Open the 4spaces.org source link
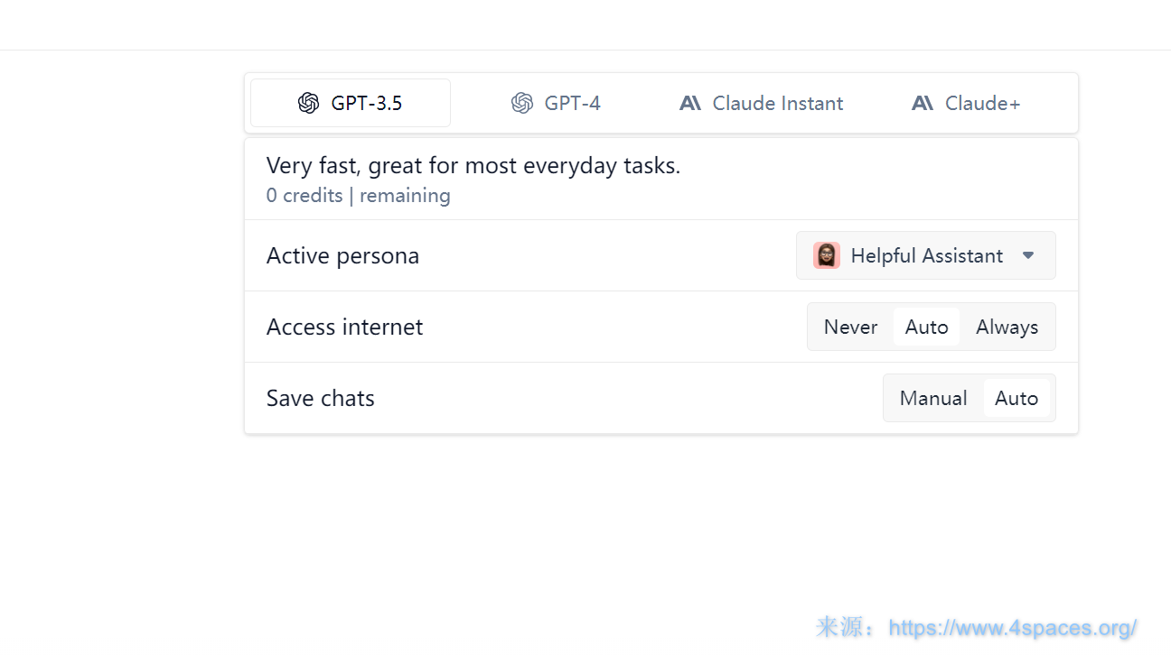1171x655 pixels. click(x=1012, y=628)
